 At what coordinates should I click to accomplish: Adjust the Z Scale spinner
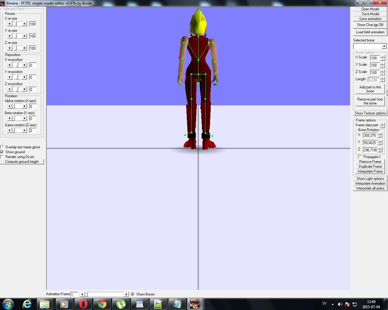click(383, 72)
